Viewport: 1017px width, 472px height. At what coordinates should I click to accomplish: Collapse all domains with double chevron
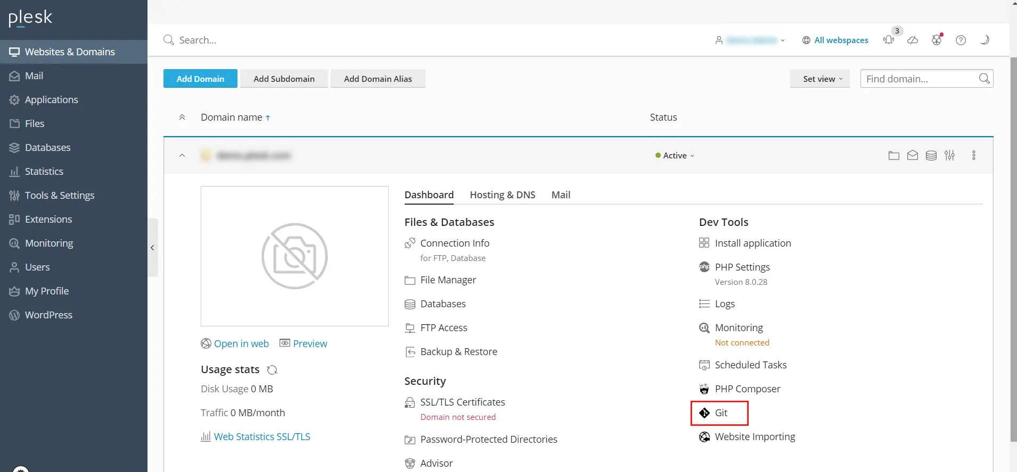pos(182,117)
